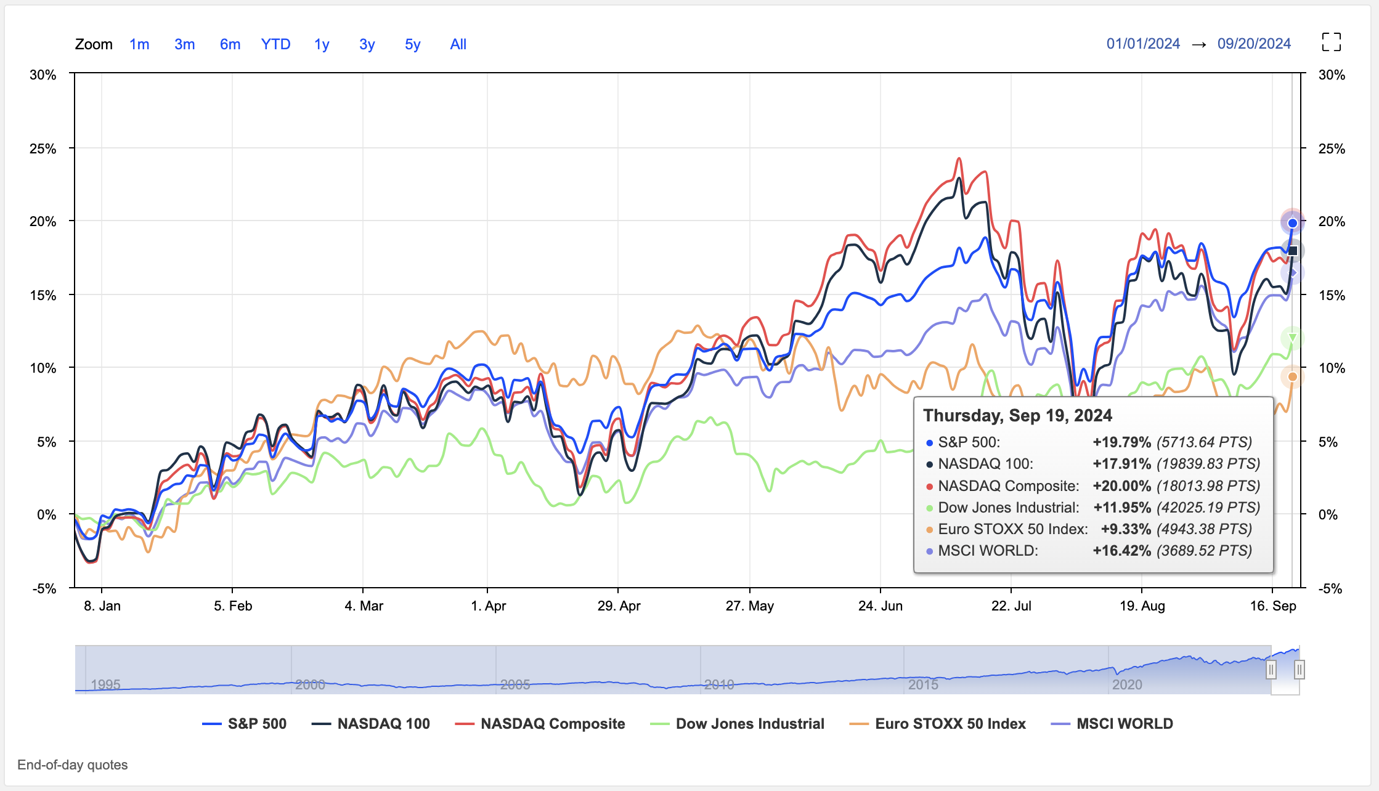This screenshot has height=791, width=1379.
Task: Click the End-of-day quotes note
Action: 73,765
